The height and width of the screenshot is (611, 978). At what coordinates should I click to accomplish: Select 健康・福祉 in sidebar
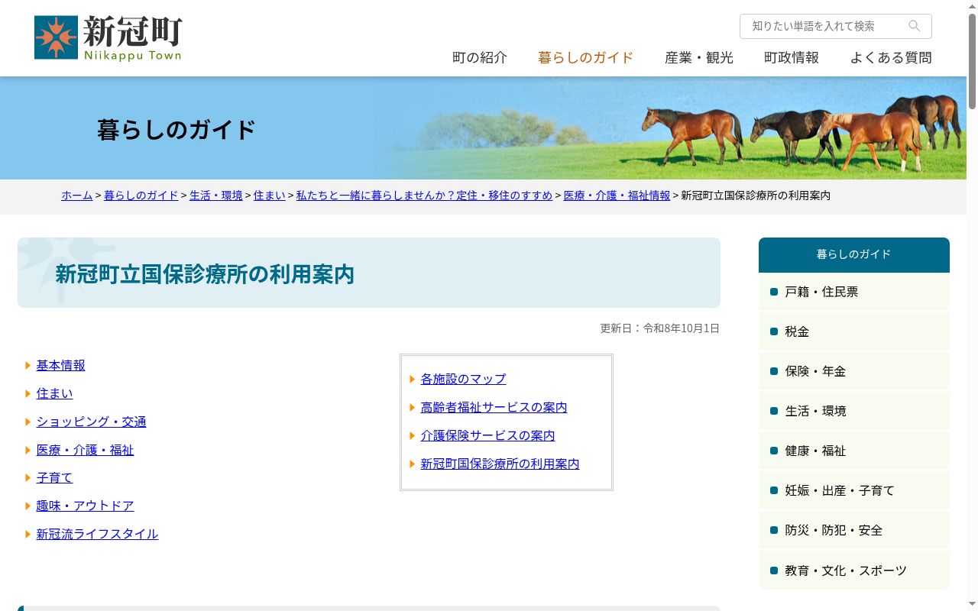click(x=854, y=451)
